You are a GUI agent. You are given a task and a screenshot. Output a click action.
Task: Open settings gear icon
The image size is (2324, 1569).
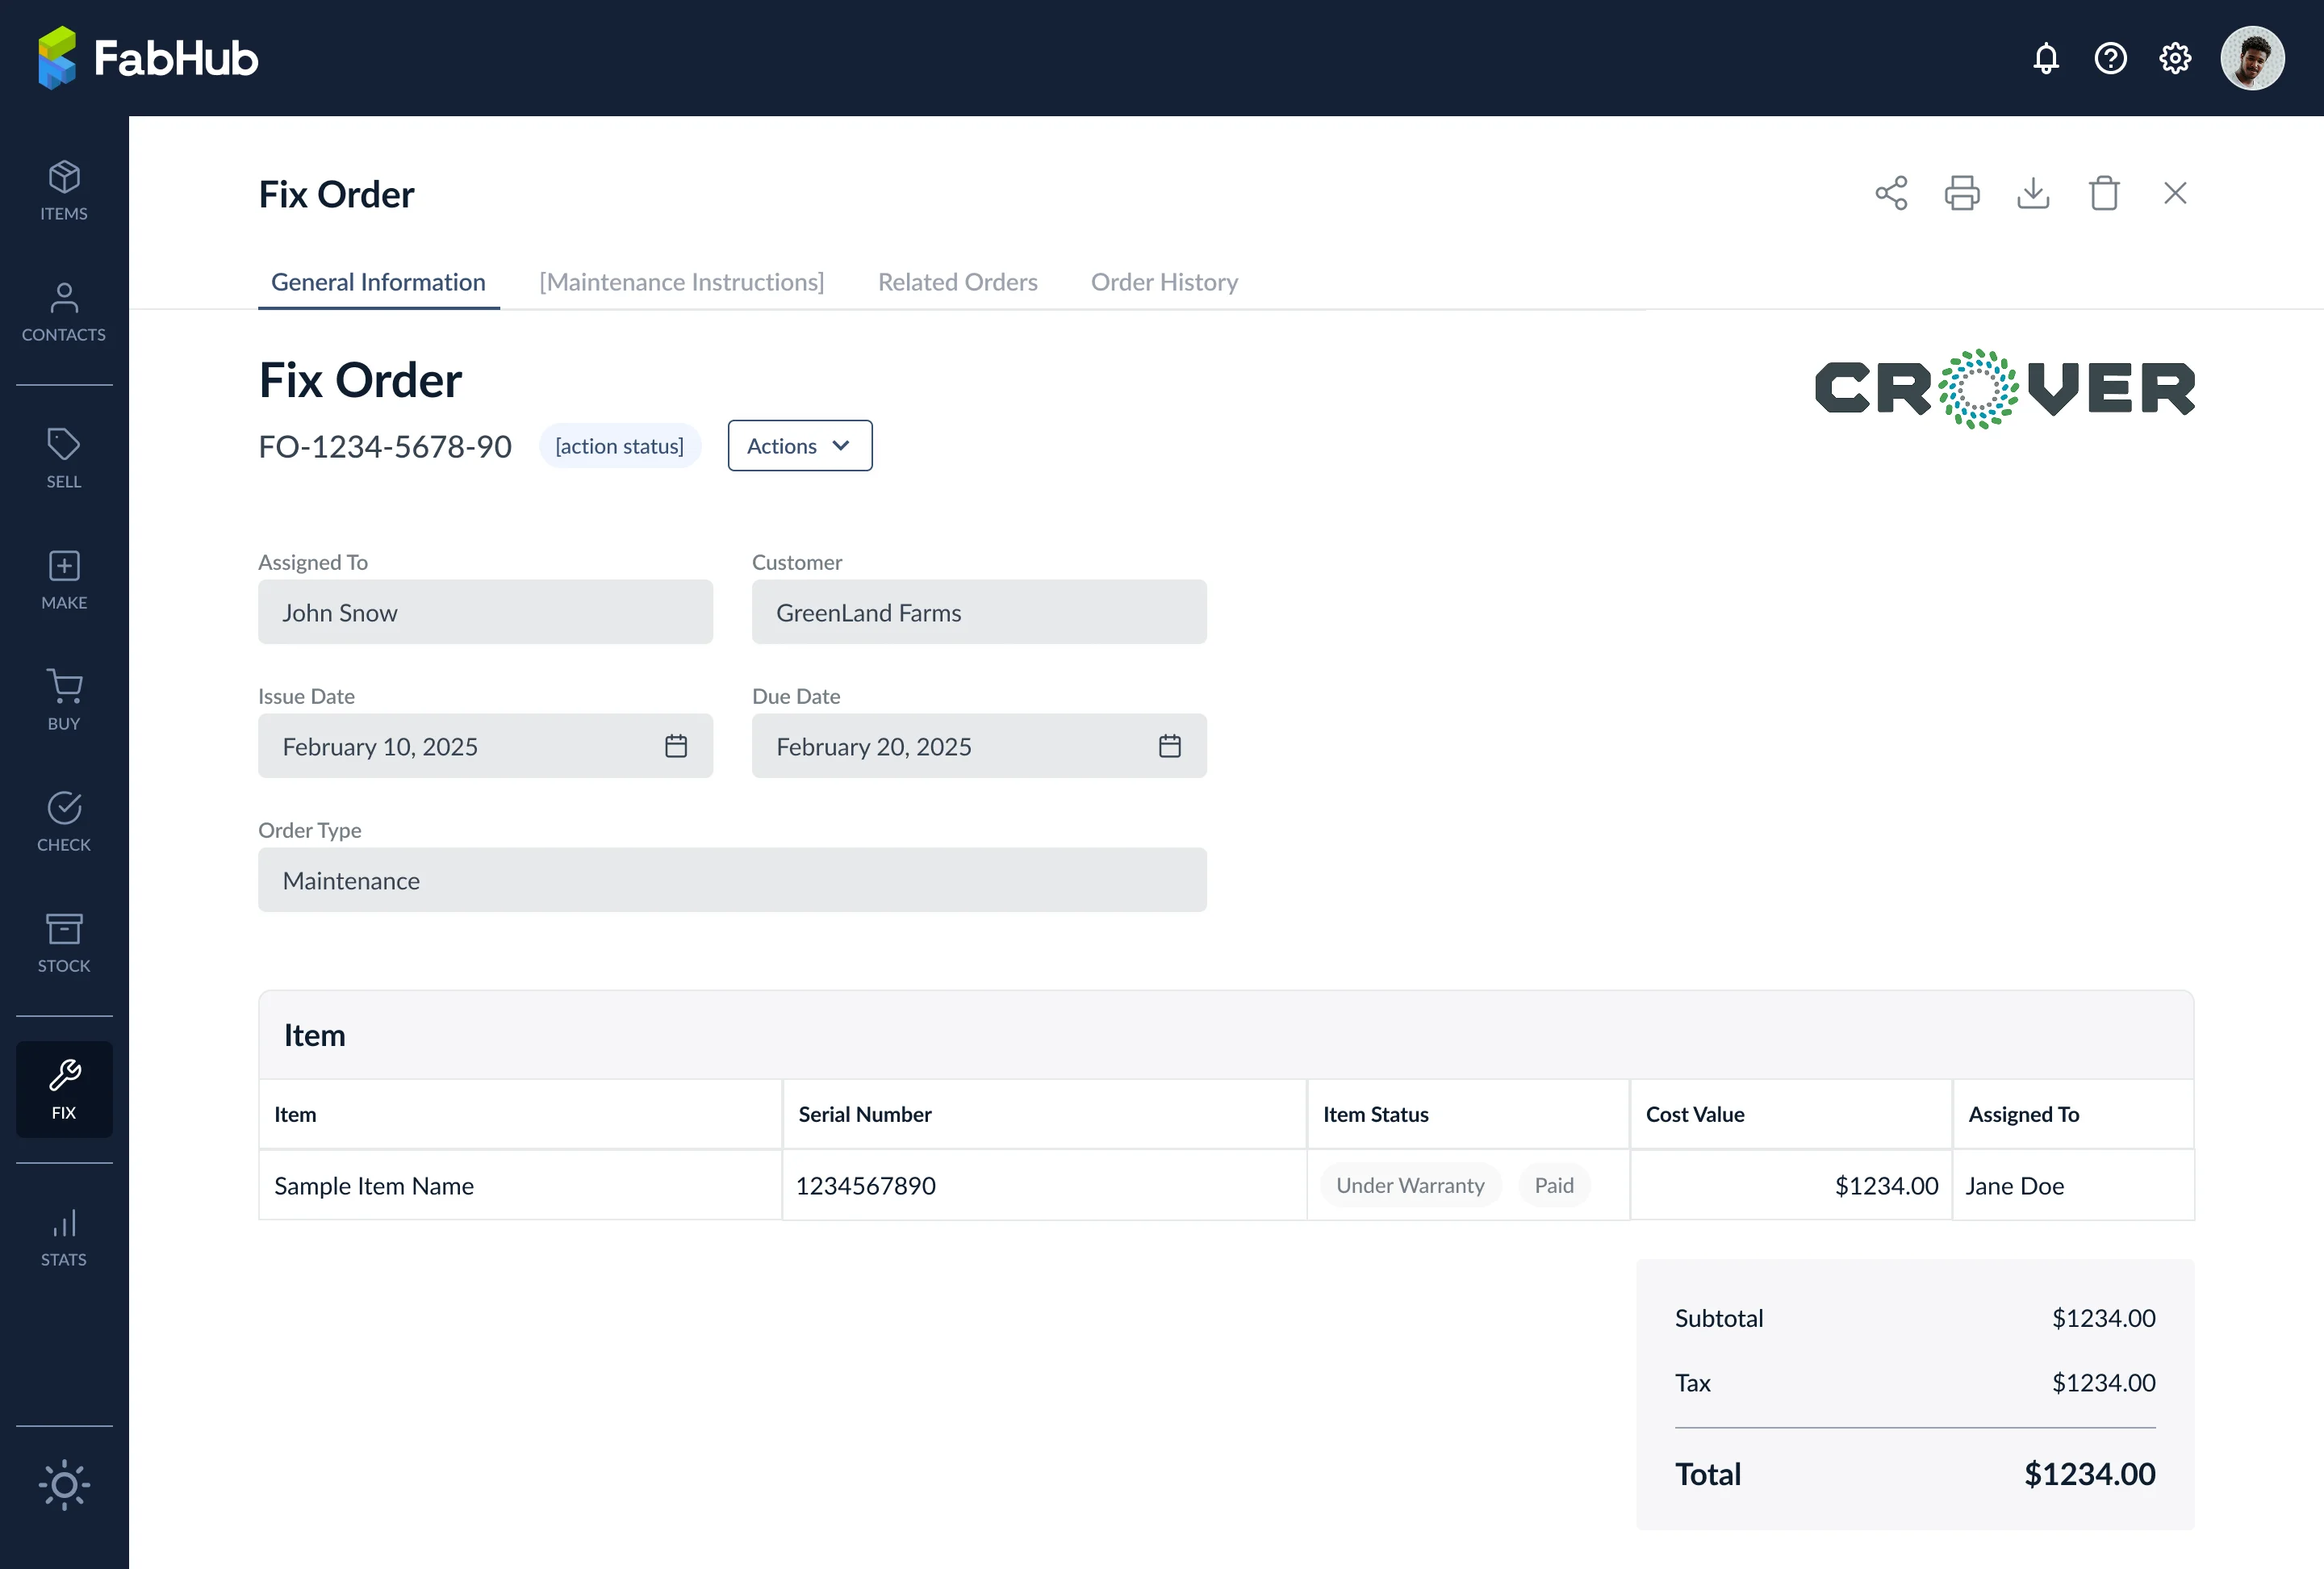(x=2175, y=58)
